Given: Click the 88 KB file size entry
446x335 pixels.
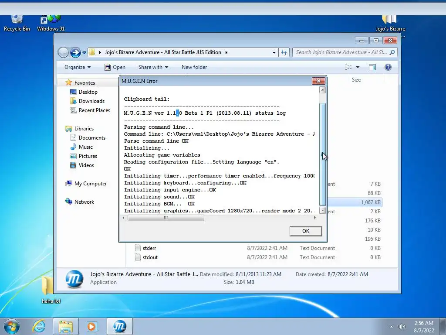Looking at the screenshot, I should coord(374,193).
